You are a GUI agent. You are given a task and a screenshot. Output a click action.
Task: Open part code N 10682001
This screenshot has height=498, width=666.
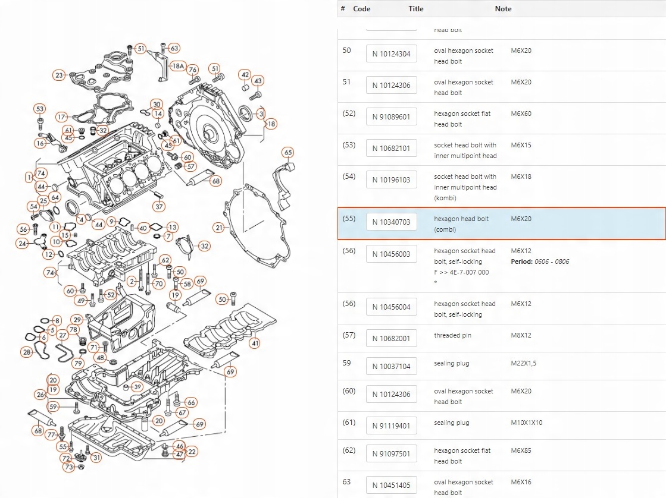(x=391, y=338)
